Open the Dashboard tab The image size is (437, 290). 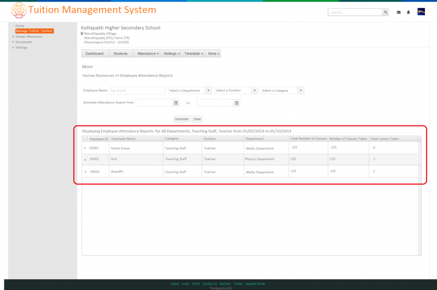[95, 53]
